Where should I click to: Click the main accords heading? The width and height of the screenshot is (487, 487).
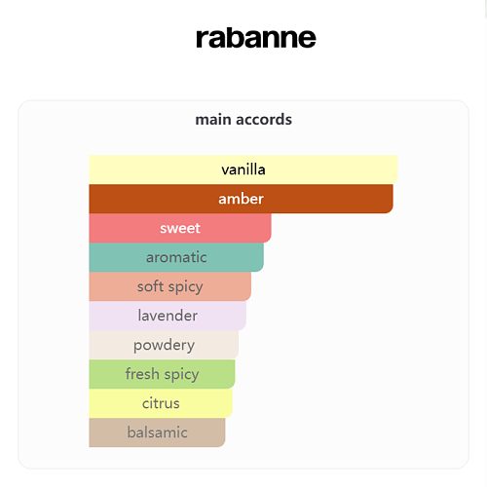click(243, 120)
